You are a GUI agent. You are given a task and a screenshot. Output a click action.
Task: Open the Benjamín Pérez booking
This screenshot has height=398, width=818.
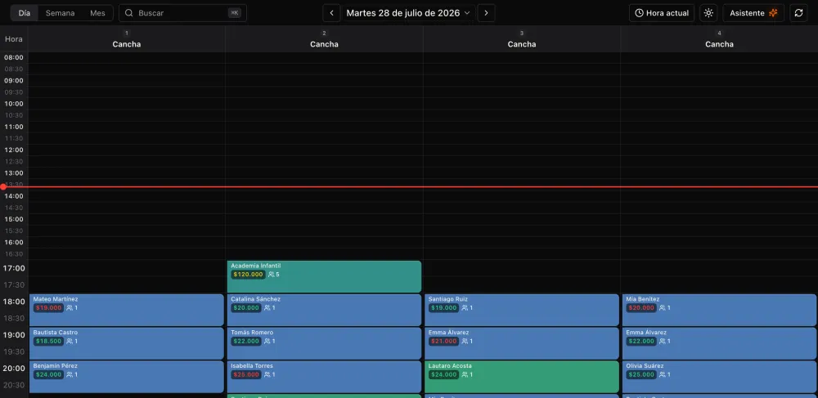tap(126, 377)
